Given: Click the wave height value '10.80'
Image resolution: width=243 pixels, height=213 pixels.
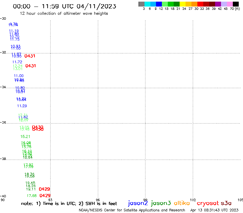Looking at the screenshot, I should tap(20, 88).
